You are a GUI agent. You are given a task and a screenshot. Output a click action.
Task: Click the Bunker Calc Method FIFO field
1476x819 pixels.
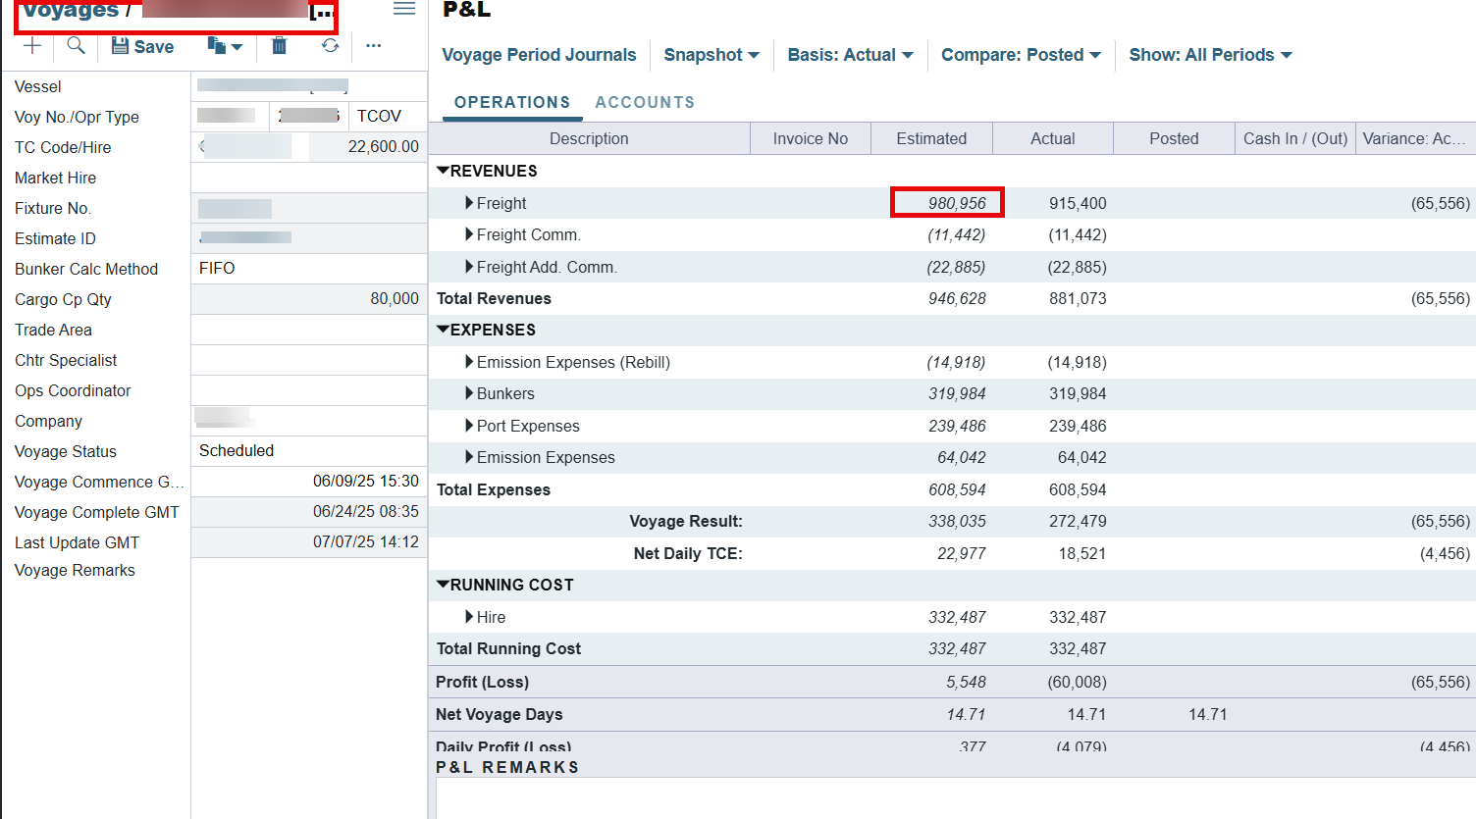[308, 269]
